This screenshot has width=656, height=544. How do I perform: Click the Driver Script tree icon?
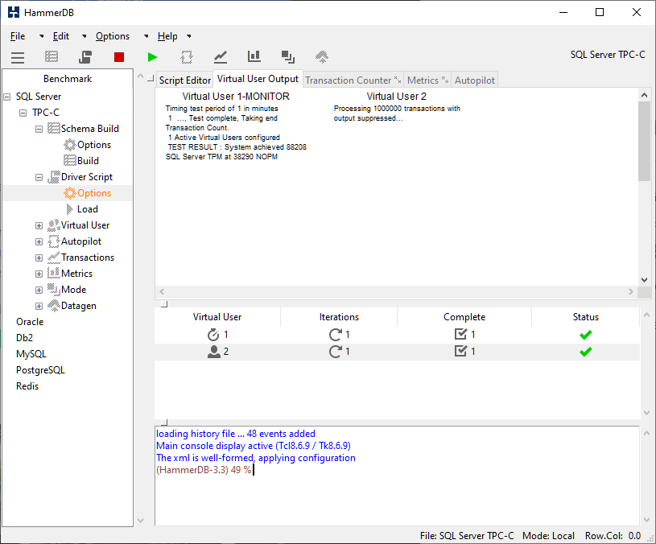[54, 177]
